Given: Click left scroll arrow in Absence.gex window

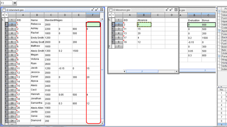Looking at the screenshot, I should click(124, 71).
